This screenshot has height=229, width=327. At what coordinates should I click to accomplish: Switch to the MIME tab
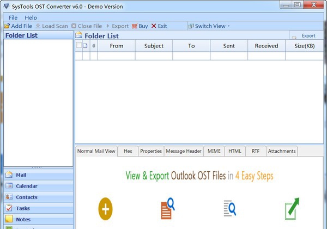(214, 151)
